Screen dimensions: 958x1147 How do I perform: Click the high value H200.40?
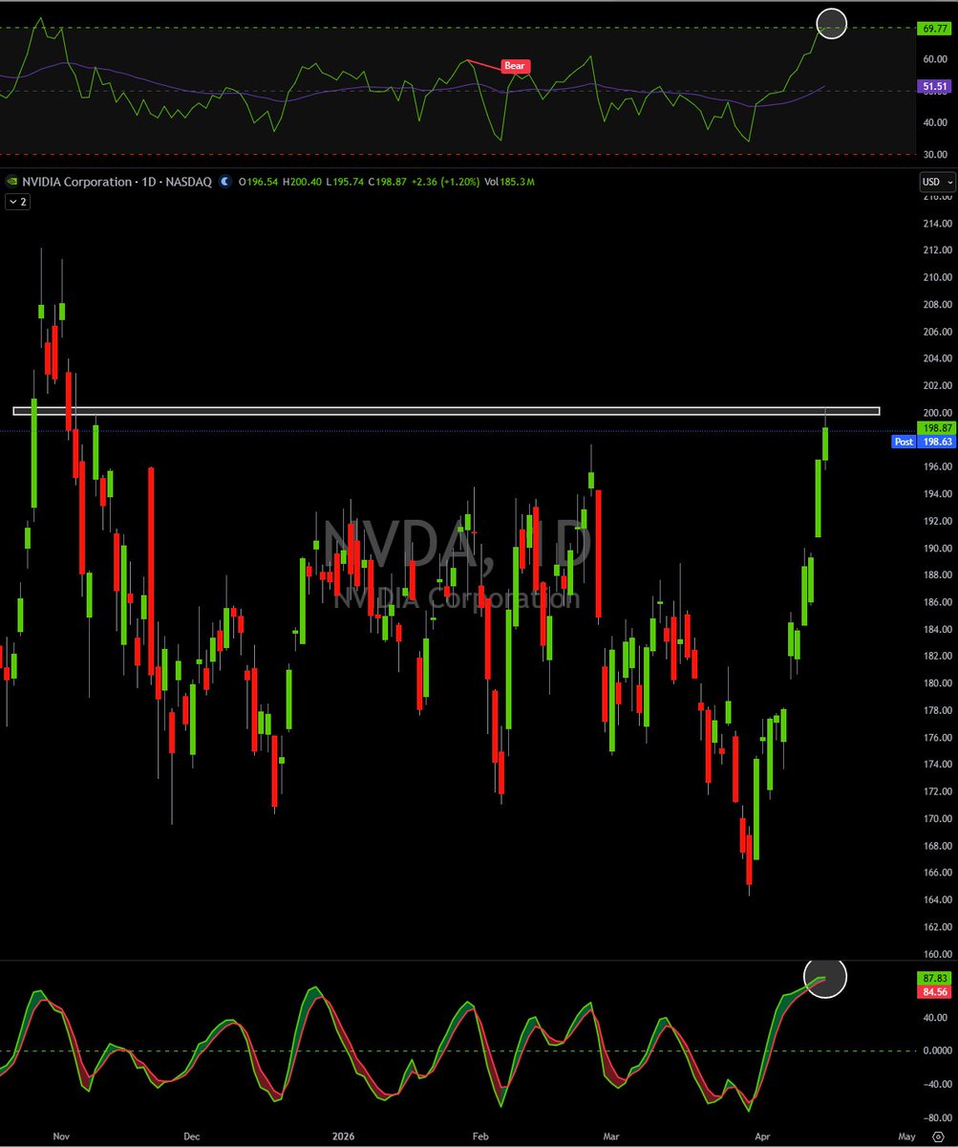302,182
